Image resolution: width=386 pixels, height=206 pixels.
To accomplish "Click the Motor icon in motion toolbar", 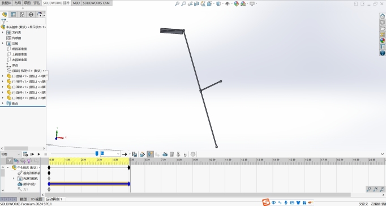I will coord(165,154).
